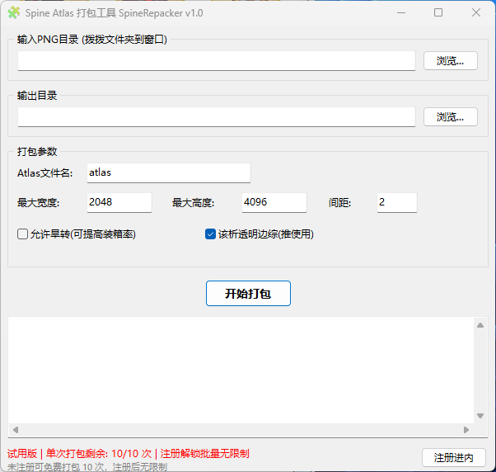Click the spacing field showing 2
The height and width of the screenshot is (472, 496).
[x=397, y=202]
